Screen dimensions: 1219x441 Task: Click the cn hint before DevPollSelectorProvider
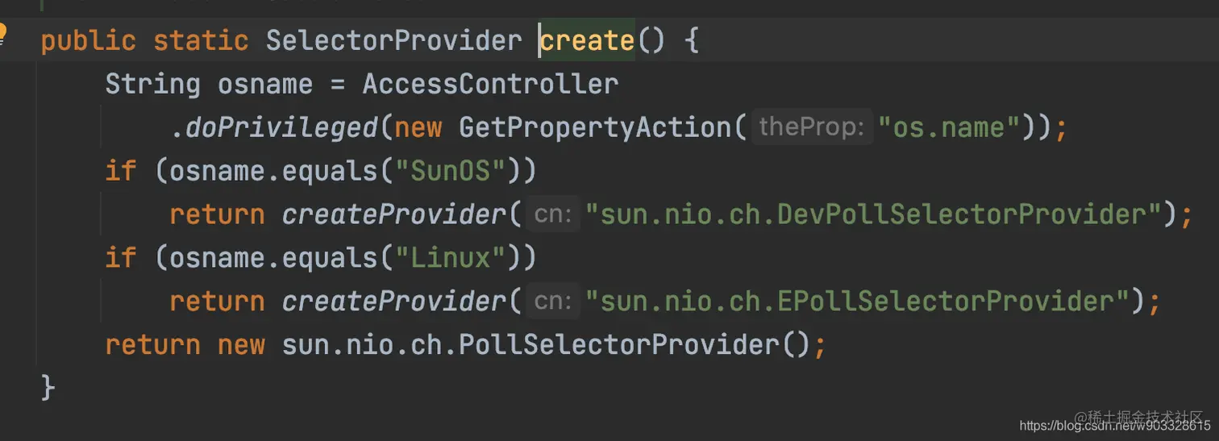pos(554,214)
